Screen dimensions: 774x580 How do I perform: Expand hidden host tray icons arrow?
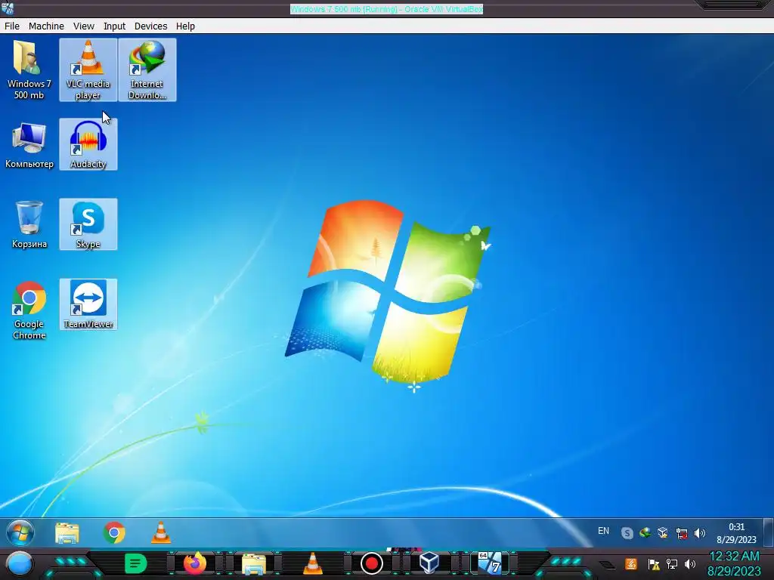coord(607,565)
